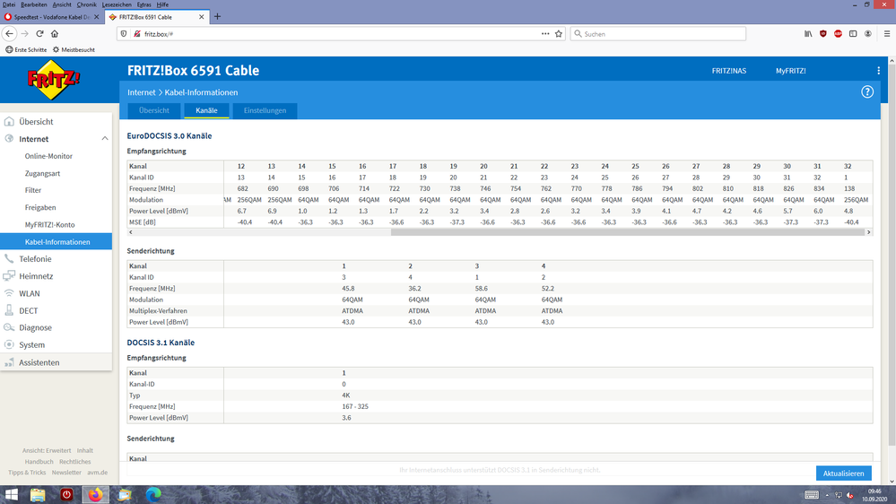Open the Bearbeiten menu
Viewport: 896px width, 504px height.
34,4
